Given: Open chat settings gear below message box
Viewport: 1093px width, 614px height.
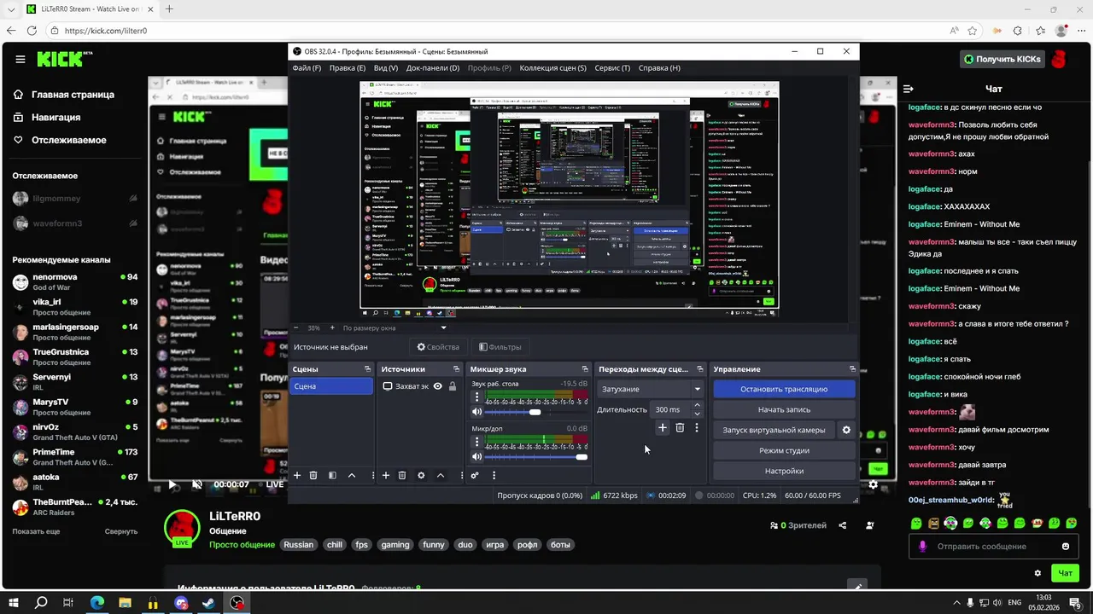Looking at the screenshot, I should tap(1037, 573).
